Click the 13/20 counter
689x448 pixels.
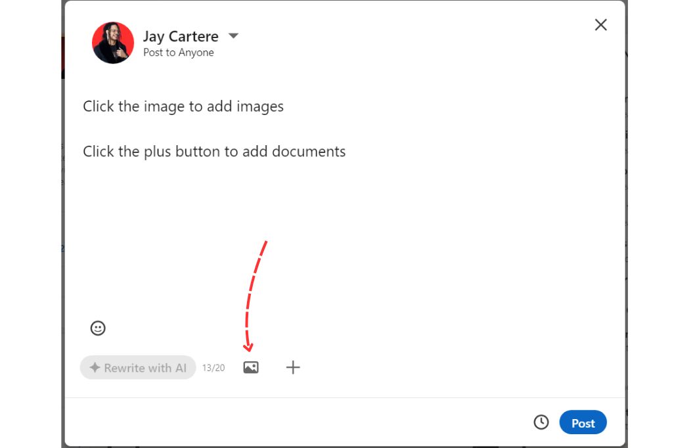(x=213, y=368)
